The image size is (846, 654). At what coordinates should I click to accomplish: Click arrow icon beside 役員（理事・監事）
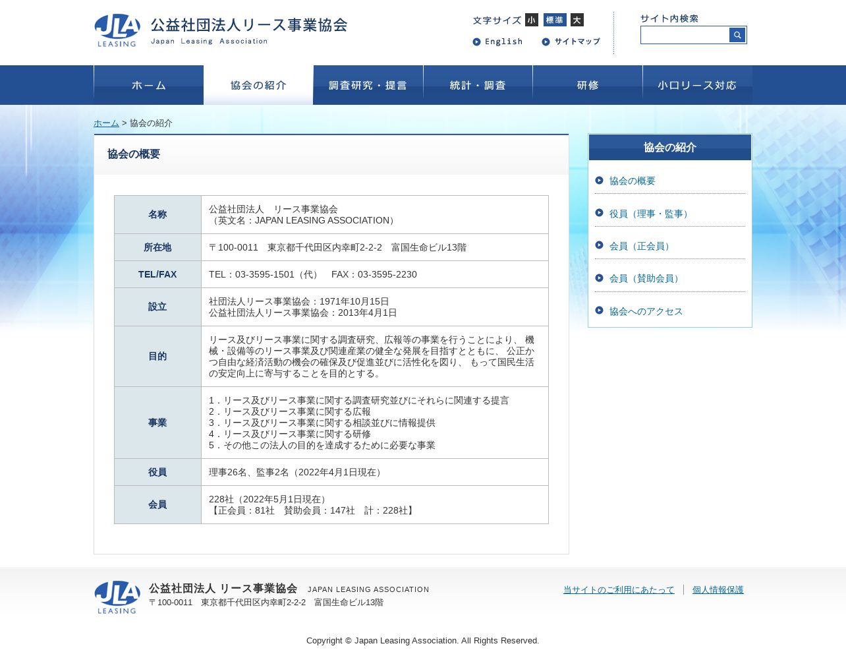599,212
